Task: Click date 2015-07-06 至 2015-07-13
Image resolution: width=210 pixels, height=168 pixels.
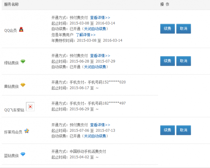Action: click(x=92, y=130)
